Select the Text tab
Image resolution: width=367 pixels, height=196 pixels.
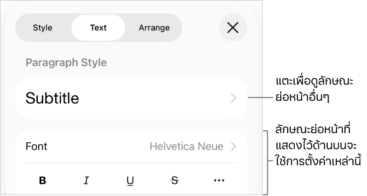coord(98,28)
